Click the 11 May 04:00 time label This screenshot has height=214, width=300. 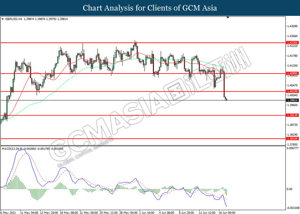29,212
